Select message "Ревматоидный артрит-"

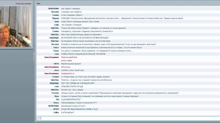point(71,64)
